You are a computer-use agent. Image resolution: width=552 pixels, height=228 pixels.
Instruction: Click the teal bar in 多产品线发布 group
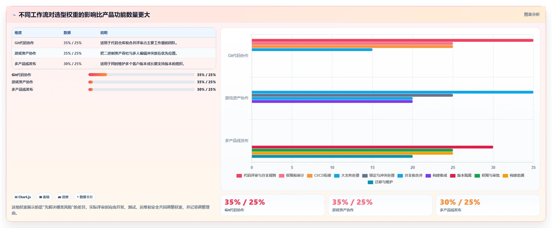(x=332, y=156)
